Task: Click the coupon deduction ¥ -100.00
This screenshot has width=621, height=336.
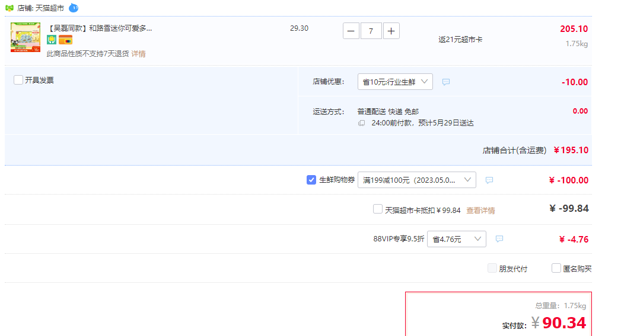Action: coord(568,180)
